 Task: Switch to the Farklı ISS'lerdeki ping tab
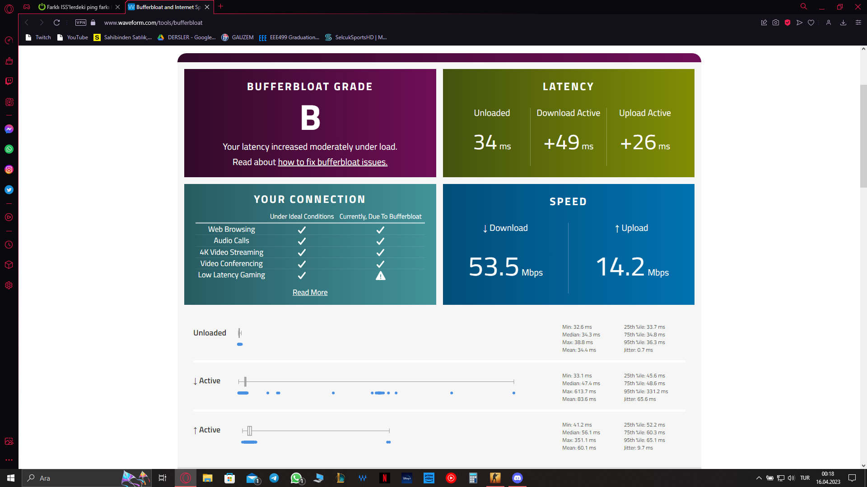tap(78, 7)
